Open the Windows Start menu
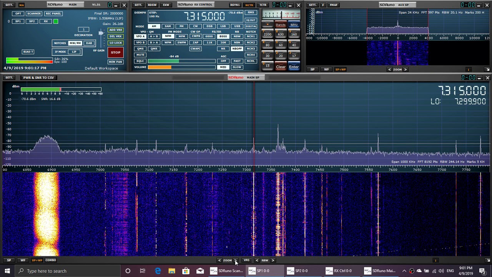This screenshot has width=492, height=277. point(7,271)
